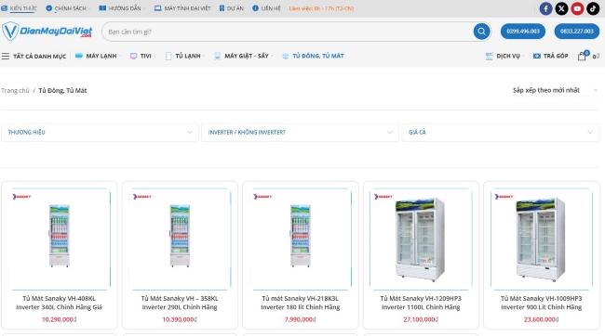Open the YouTube social icon

coord(577,8)
